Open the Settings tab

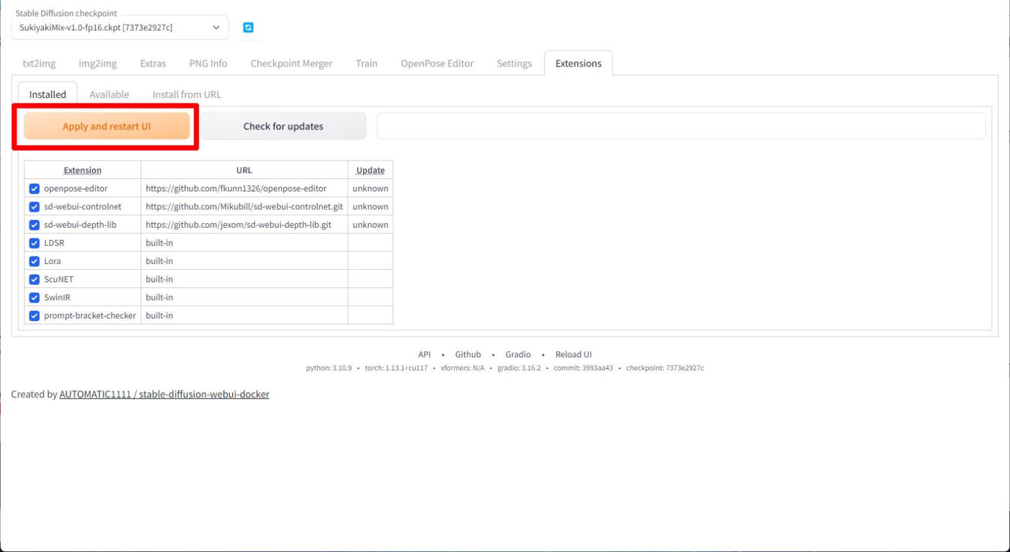514,64
